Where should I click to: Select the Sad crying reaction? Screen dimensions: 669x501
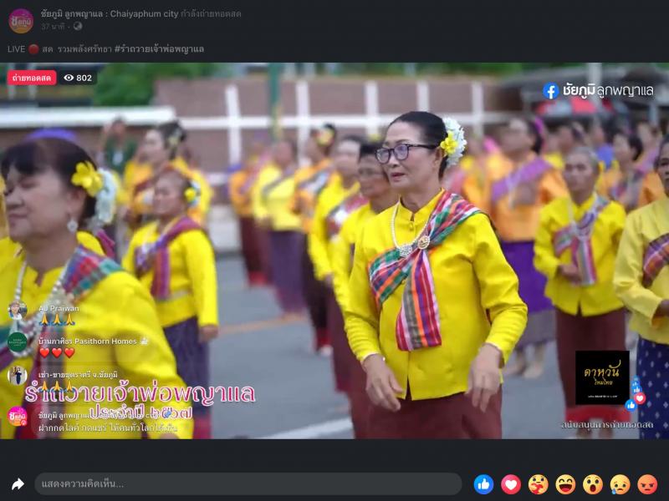(x=620, y=484)
